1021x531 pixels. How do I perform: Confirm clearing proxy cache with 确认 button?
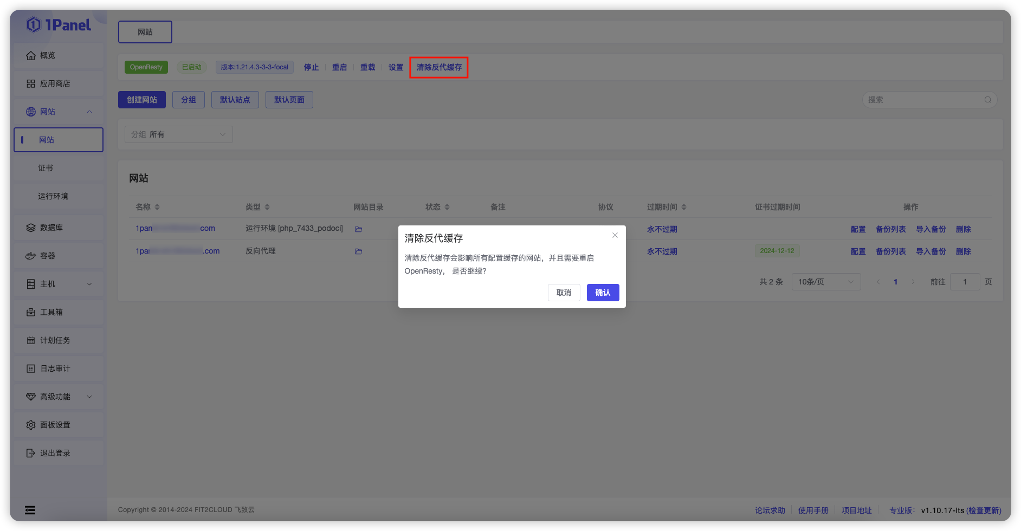(x=603, y=292)
